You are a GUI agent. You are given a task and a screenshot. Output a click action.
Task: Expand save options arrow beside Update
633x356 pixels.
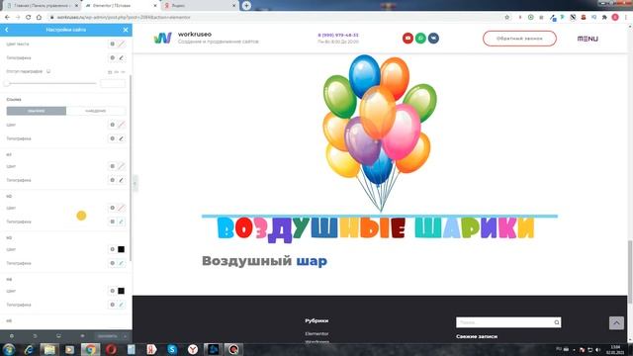[126, 336]
